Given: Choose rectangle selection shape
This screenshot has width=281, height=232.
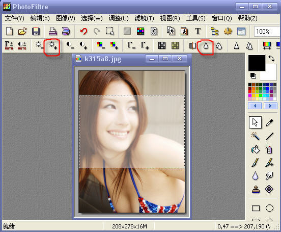Looking at the screenshot, I should click(x=256, y=209).
